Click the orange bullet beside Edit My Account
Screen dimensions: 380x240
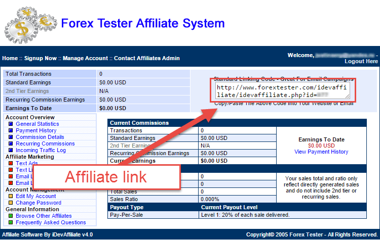[x=11, y=196]
